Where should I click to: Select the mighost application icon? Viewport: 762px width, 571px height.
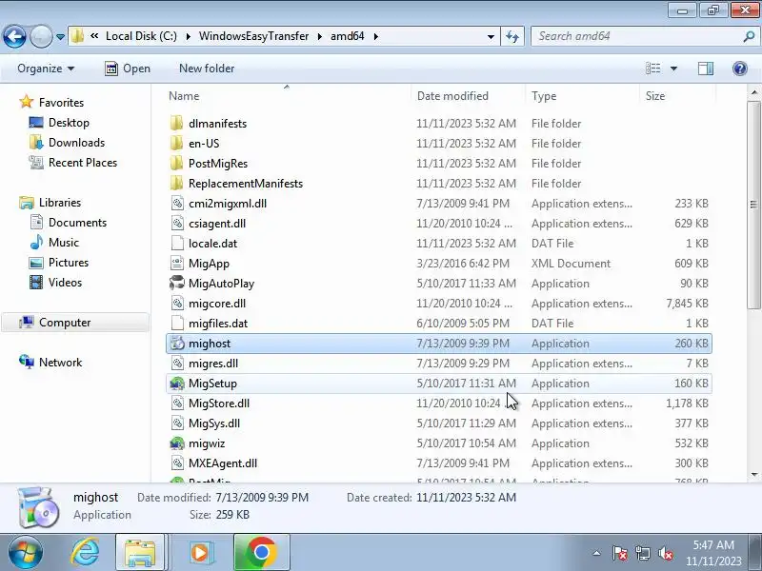click(177, 344)
